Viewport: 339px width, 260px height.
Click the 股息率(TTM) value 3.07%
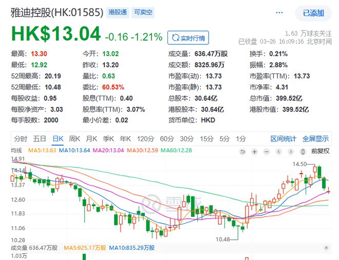(x=136, y=109)
